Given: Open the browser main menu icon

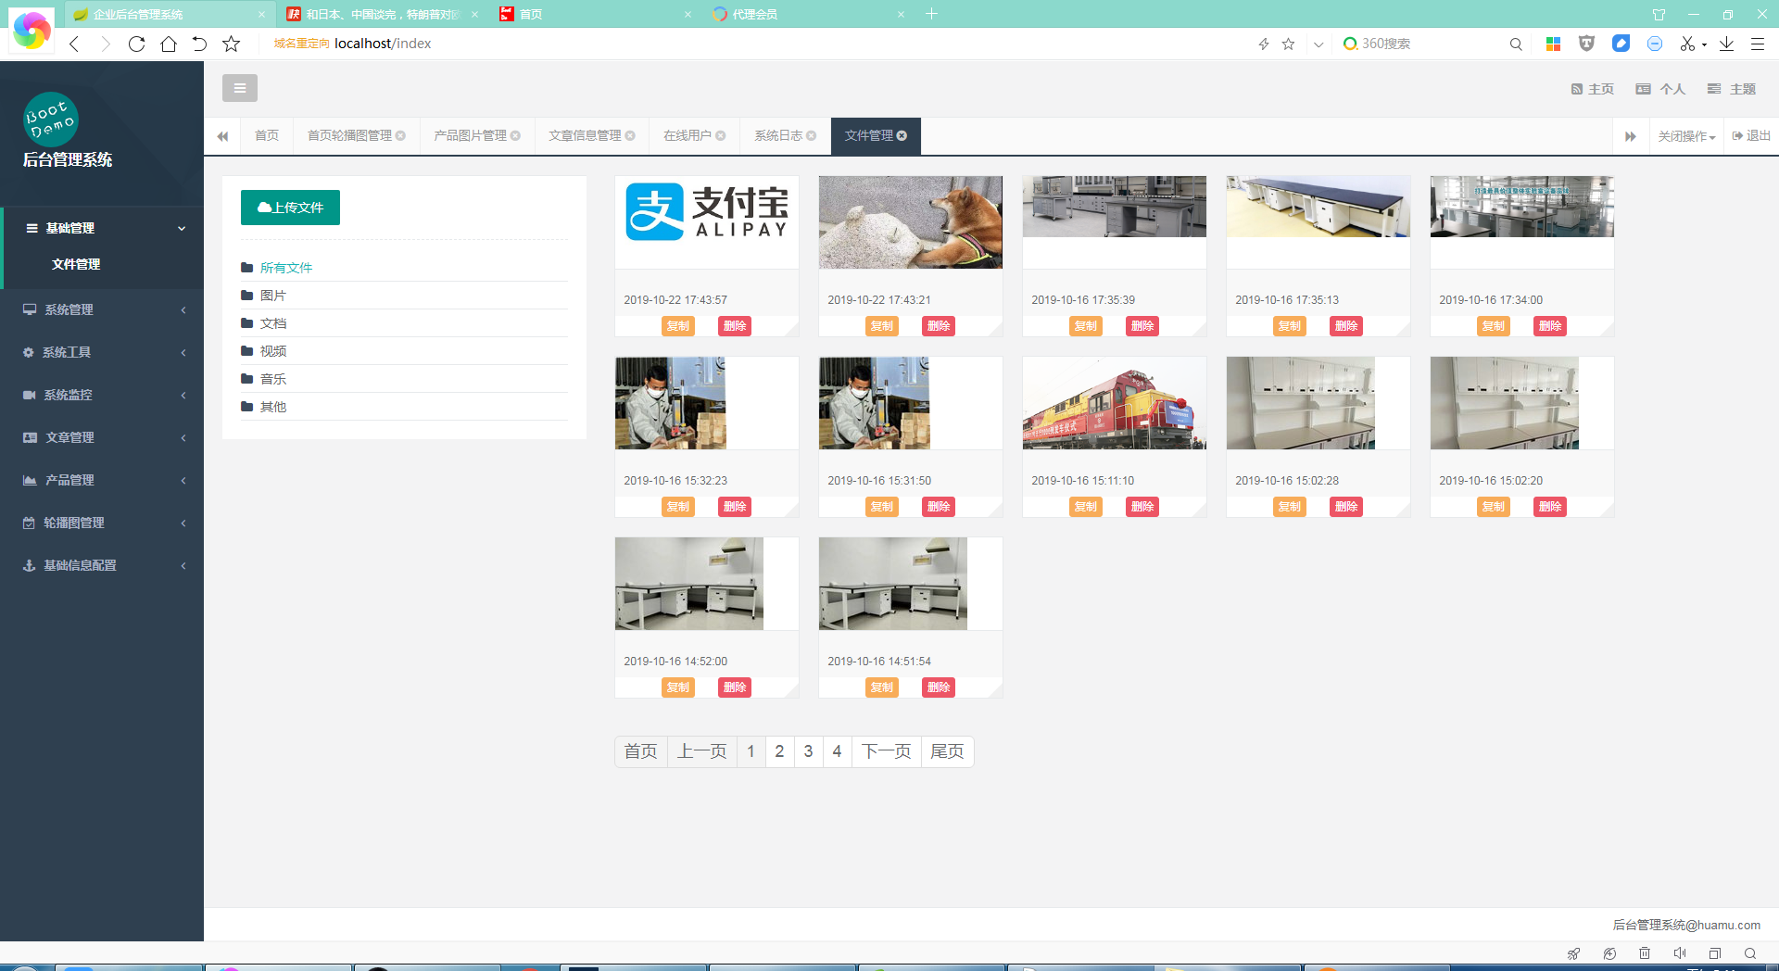Looking at the screenshot, I should 1757,44.
